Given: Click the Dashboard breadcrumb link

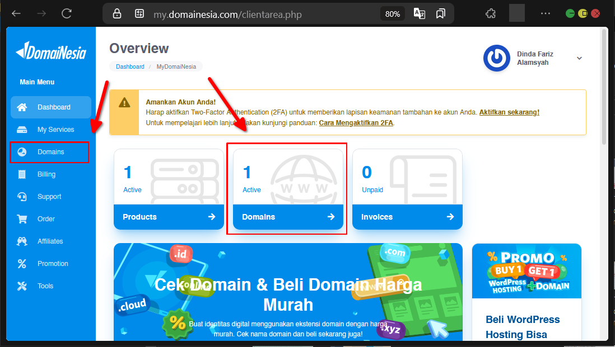Looking at the screenshot, I should (130, 66).
